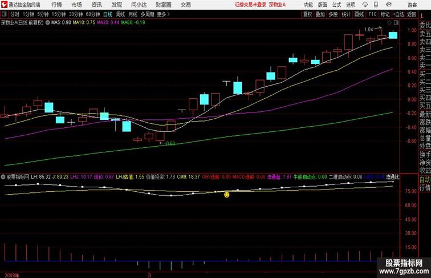Open the 公式 menu
431x278 pixels.
[x=336, y=5]
